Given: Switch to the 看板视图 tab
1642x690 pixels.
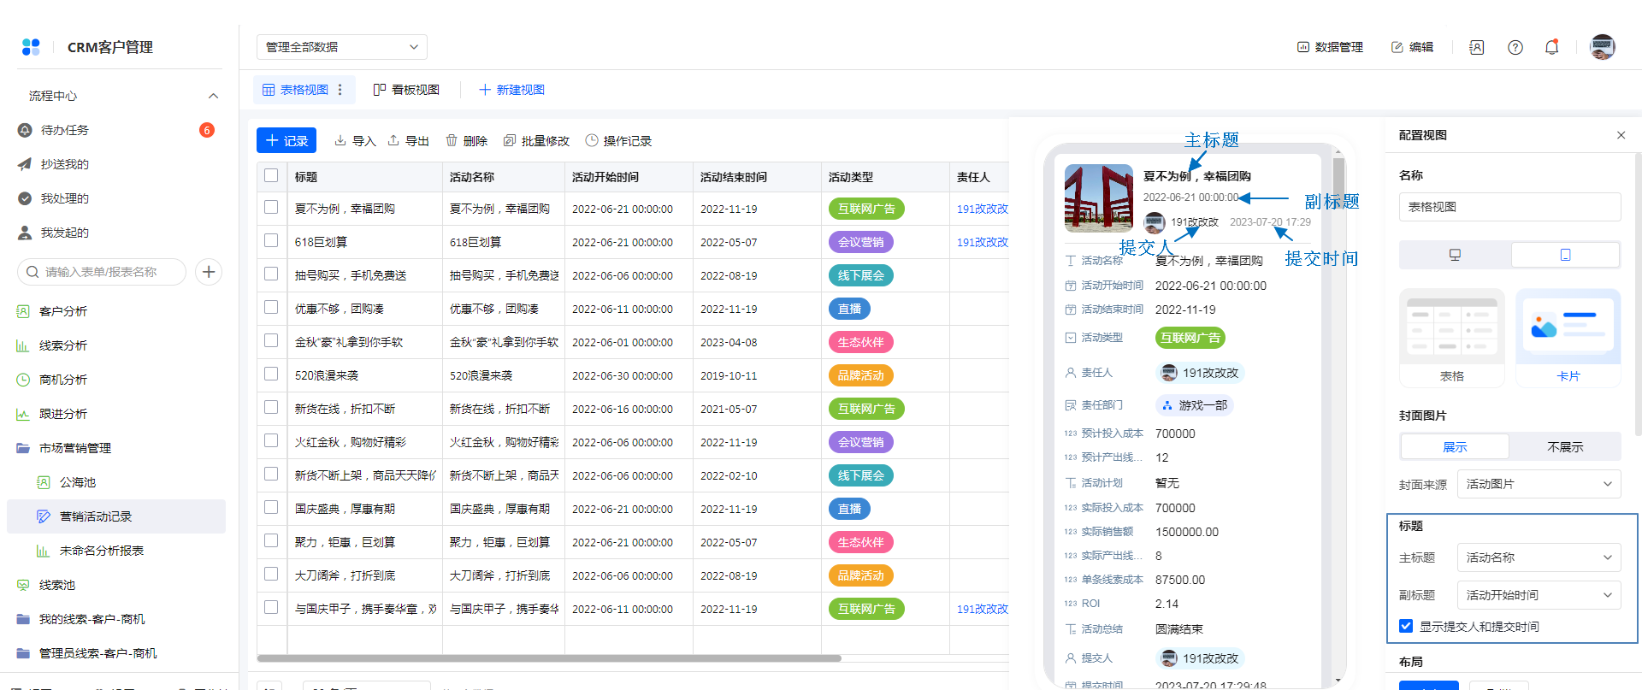Looking at the screenshot, I should pos(406,90).
